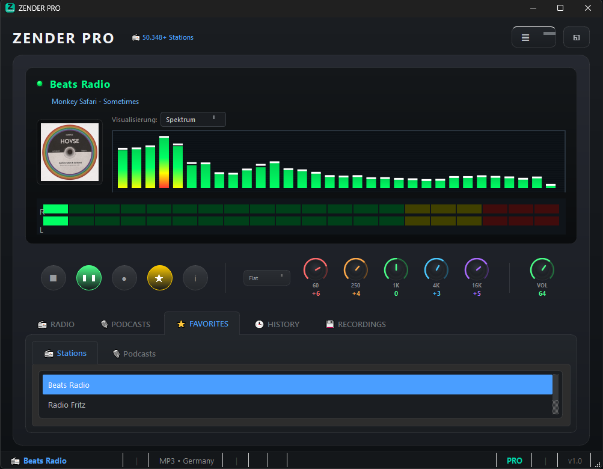Go to the RECORDINGS tab

coord(355,324)
